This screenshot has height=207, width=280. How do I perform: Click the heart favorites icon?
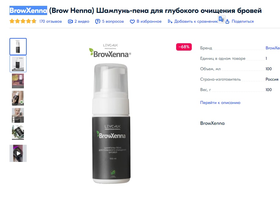132,22
